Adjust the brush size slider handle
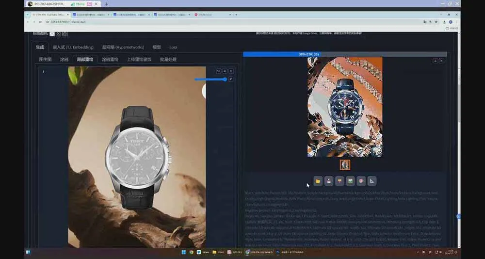The height and width of the screenshot is (259, 485). [226, 79]
